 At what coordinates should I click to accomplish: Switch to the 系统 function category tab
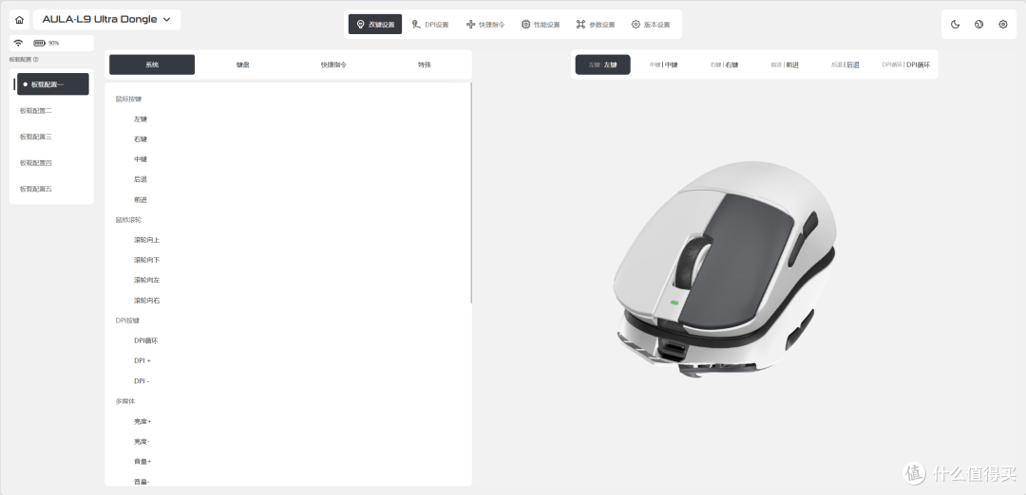152,64
